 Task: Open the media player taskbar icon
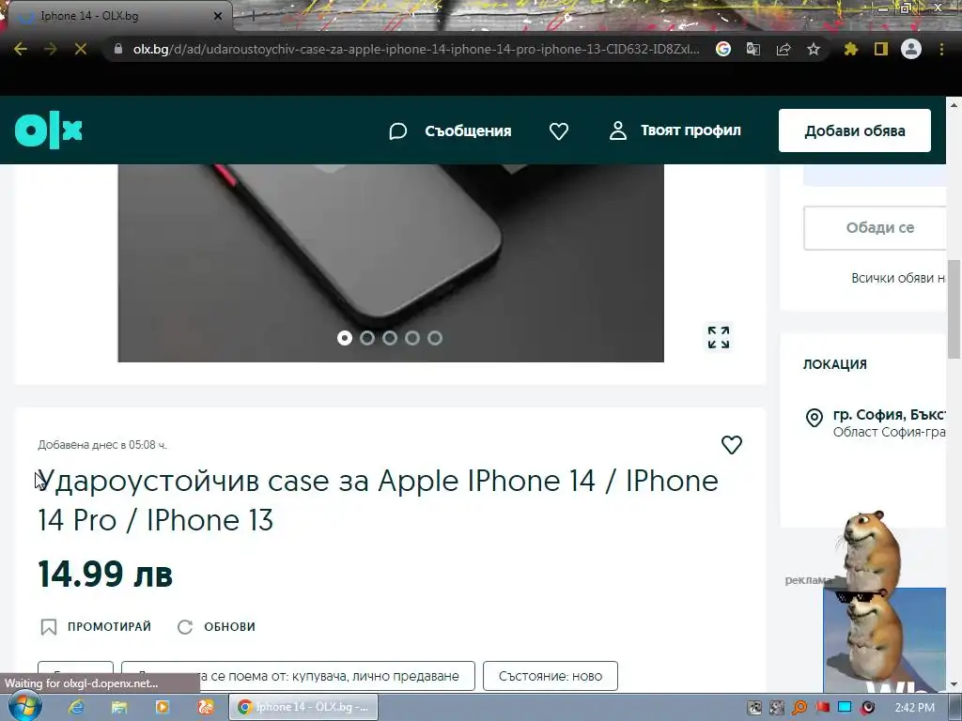click(163, 707)
